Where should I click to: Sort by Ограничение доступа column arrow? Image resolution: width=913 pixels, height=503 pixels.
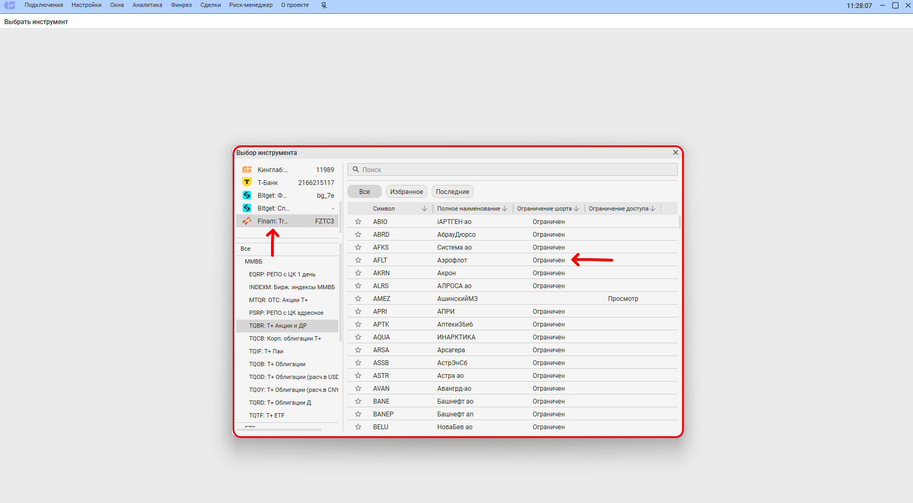(x=653, y=208)
